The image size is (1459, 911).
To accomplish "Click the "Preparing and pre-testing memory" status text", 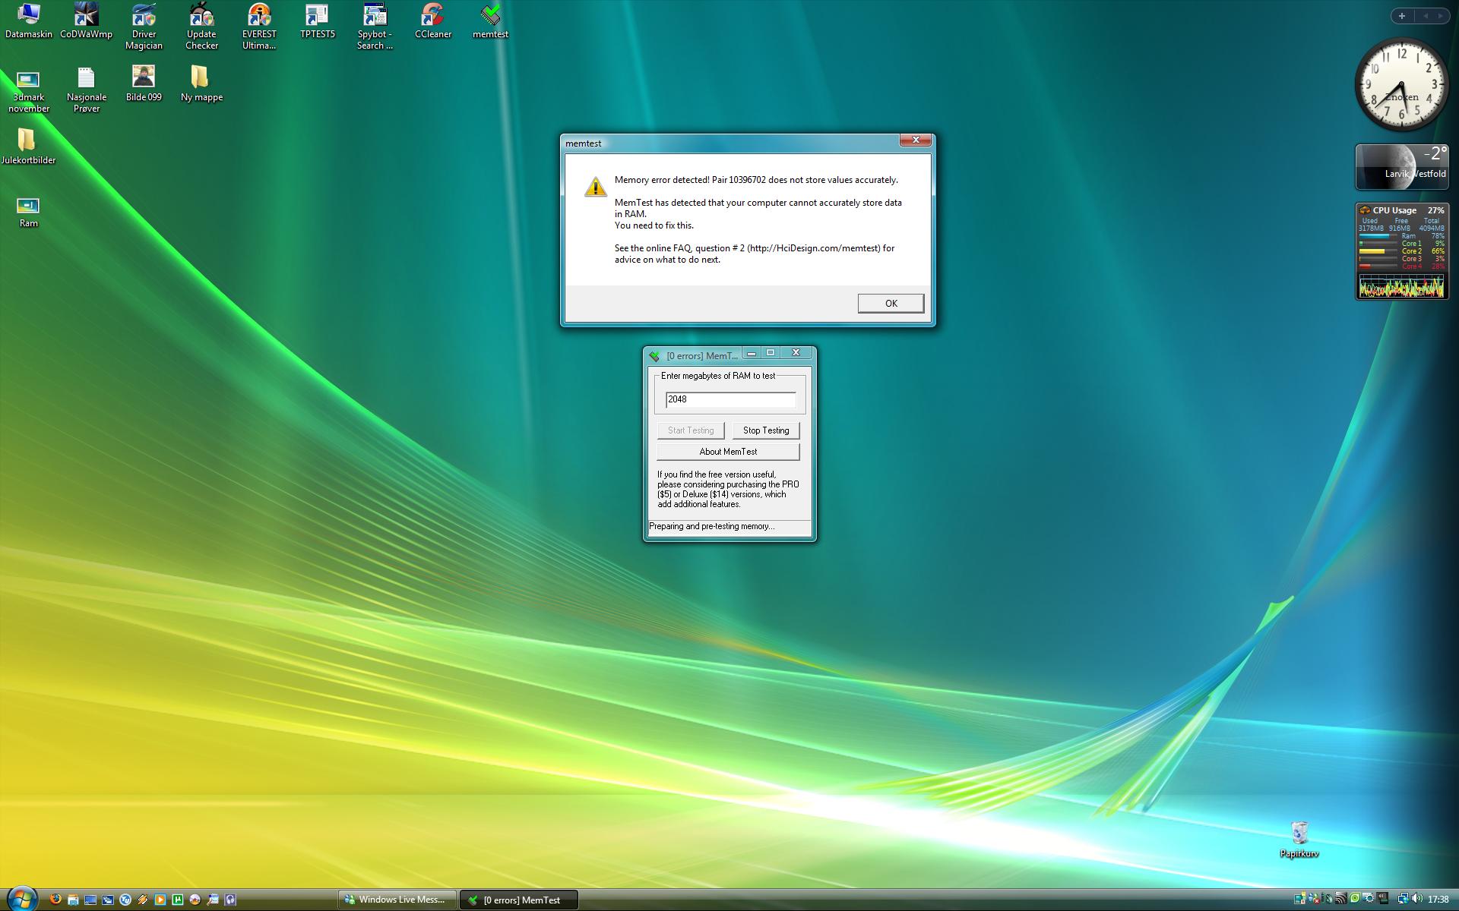I will (x=712, y=526).
